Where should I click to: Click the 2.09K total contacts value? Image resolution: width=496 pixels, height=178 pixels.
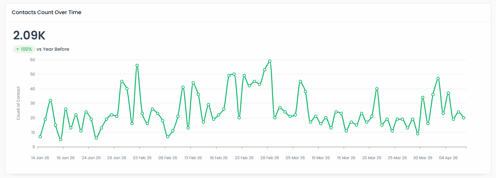(29, 35)
